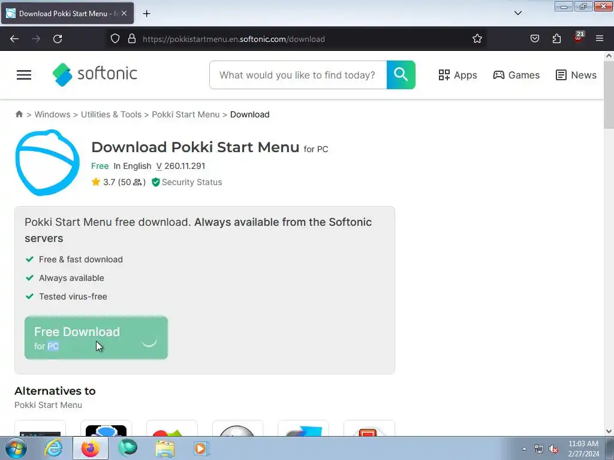Launch Internet Explorer from the taskbar

coord(53,448)
